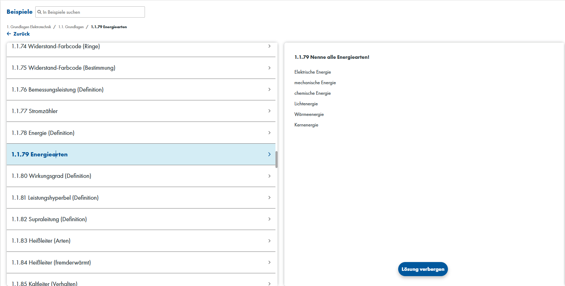
Task: Go to breadcrumb '1. Grundlagen Elektrotechnik'
Action: 29,27
